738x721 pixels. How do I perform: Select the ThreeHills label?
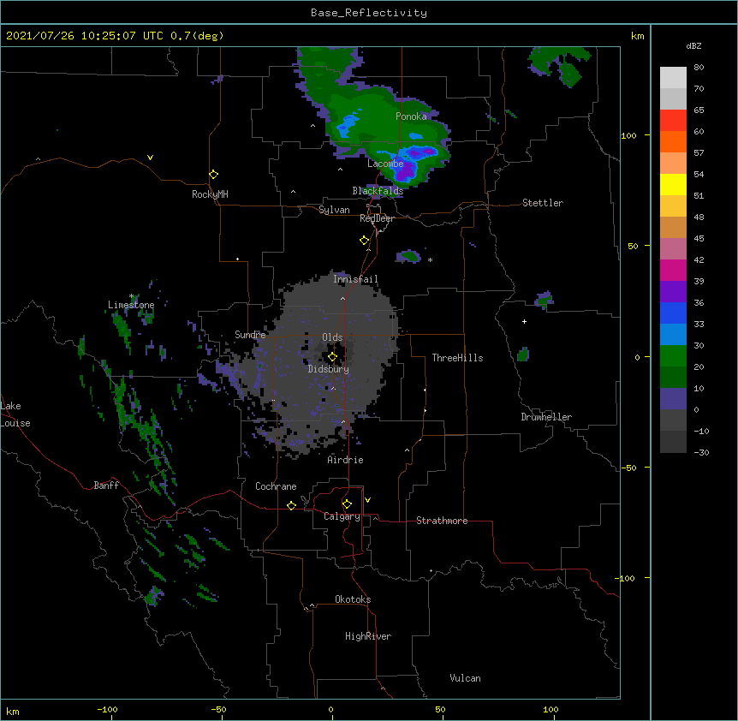pyautogui.click(x=457, y=358)
